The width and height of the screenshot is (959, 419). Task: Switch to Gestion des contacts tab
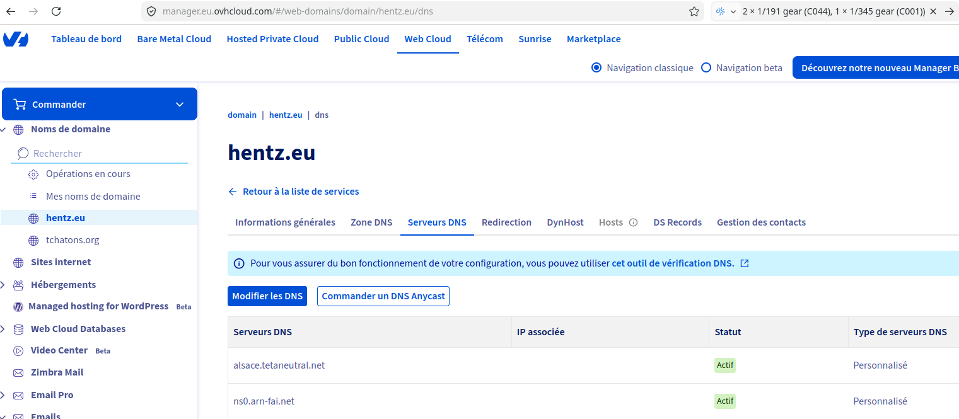pos(761,222)
